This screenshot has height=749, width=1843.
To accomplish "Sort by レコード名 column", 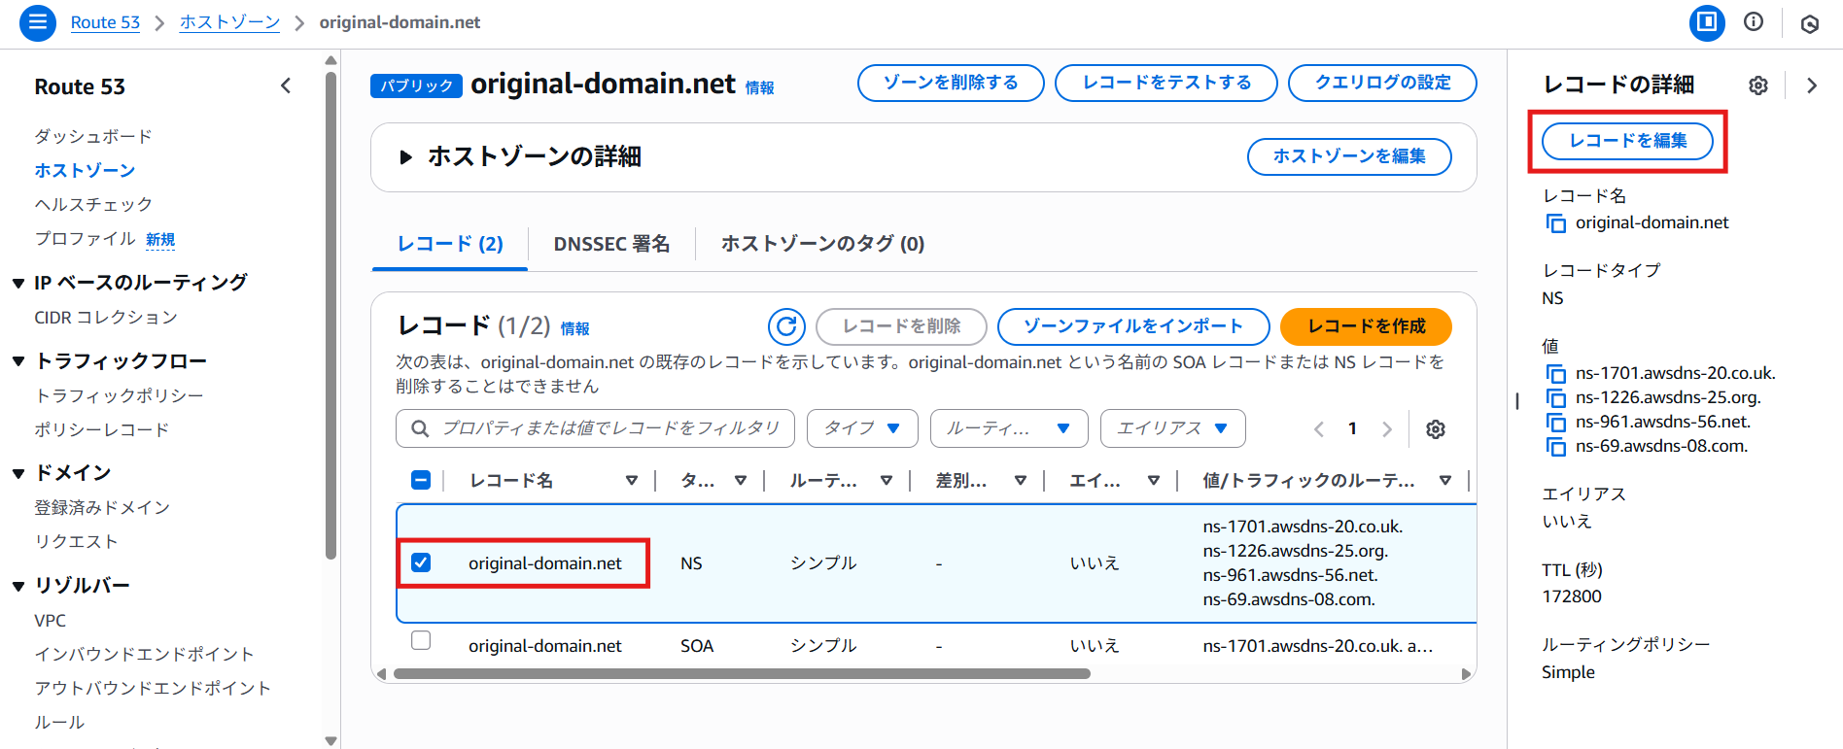I will click(632, 480).
